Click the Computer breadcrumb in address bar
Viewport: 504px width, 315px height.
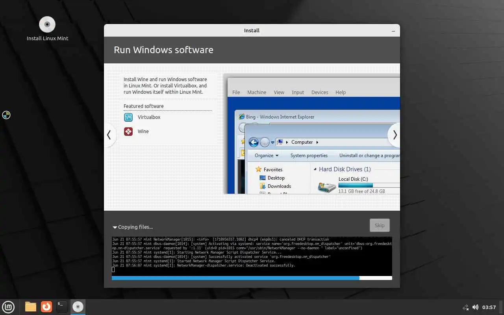302,142
